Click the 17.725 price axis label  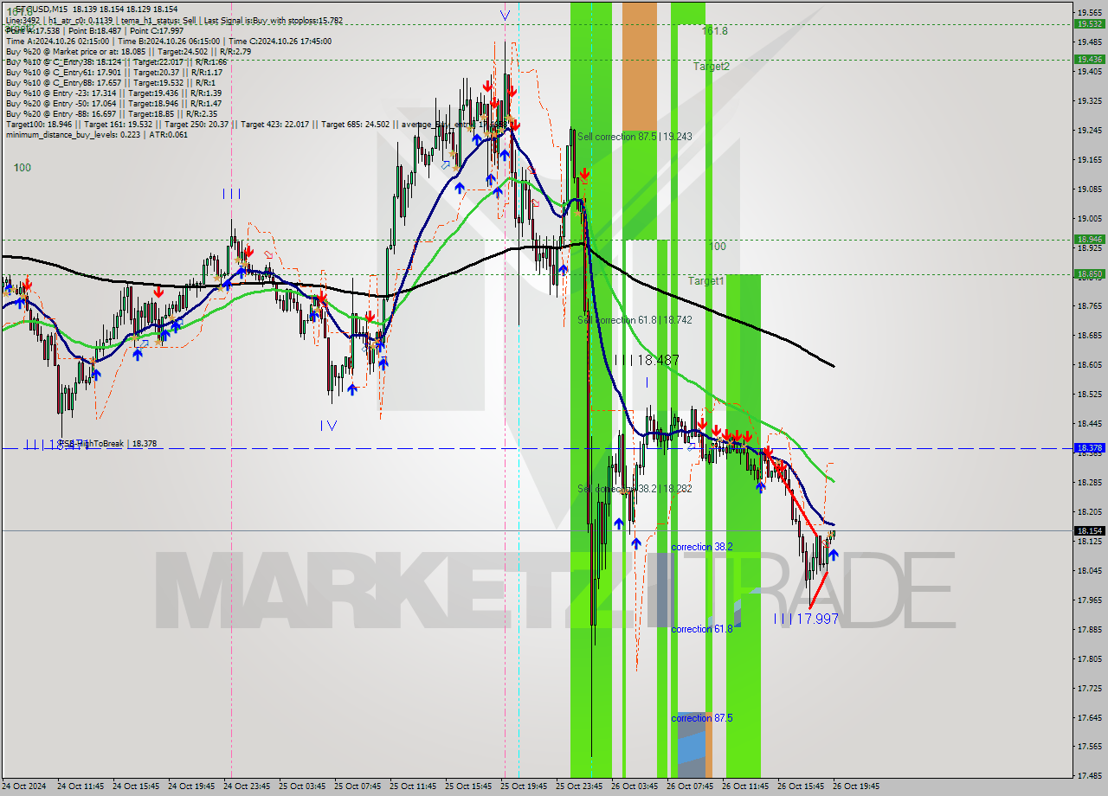1089,688
